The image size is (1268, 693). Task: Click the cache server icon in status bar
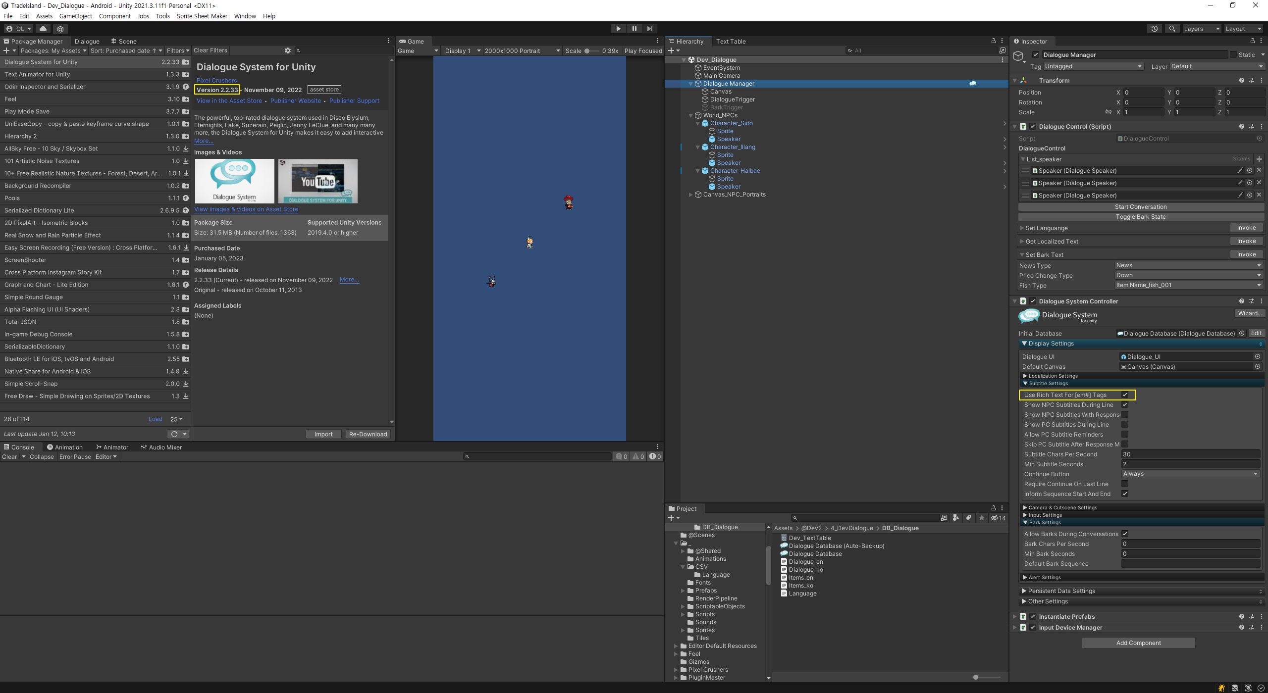click(1235, 688)
